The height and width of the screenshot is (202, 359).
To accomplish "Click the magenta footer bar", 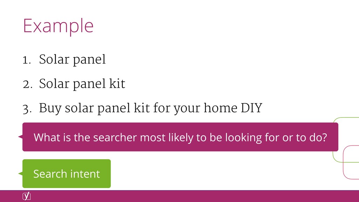I will (179, 196).
